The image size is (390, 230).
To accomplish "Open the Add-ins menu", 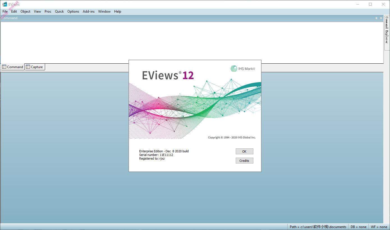I will tap(89, 12).
